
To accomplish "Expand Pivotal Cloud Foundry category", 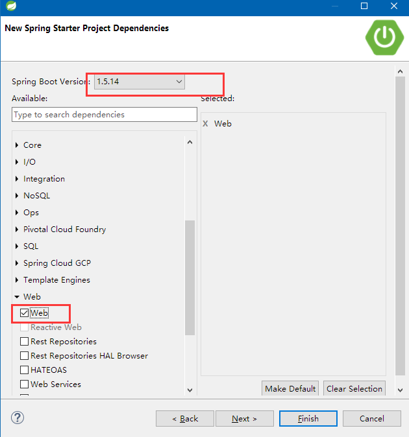I will [17, 230].
